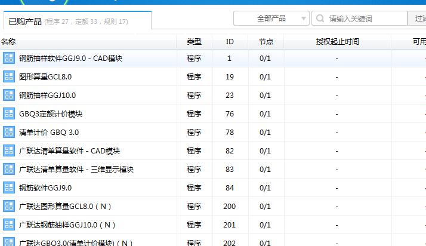Screen dimensions: 426x246
Task: Select 清单计价 GBQ 3.0 name
Action: coord(49,133)
